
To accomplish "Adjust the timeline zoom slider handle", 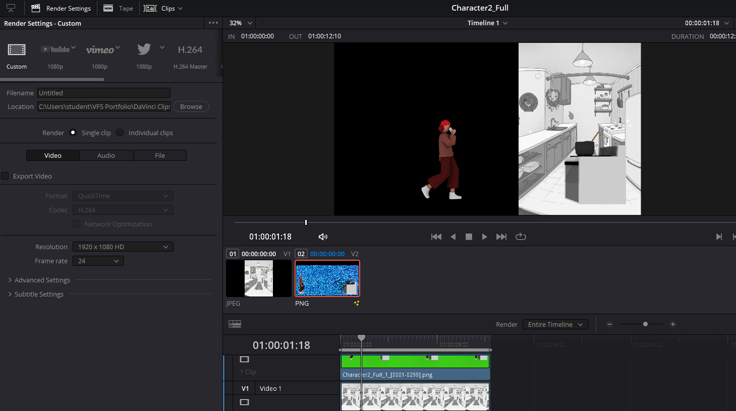I will coord(645,324).
